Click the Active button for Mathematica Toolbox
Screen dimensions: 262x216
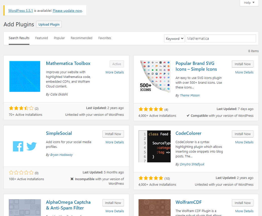click(x=117, y=64)
